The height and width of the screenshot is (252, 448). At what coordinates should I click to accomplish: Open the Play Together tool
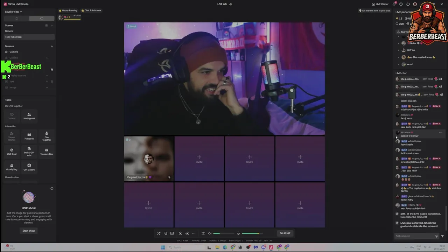tap(47, 136)
